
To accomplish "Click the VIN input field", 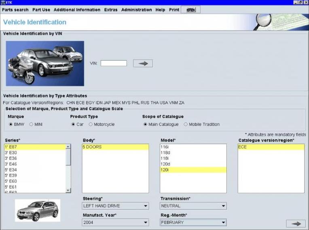I will (114, 63).
